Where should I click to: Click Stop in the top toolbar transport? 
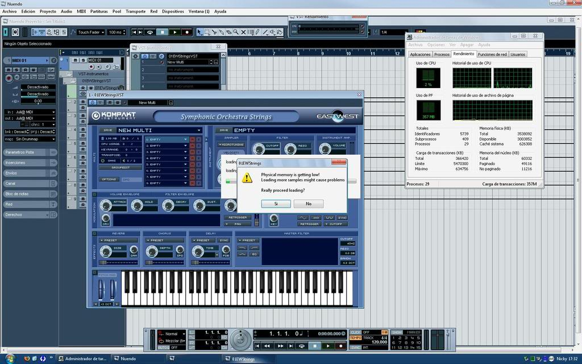coord(163,32)
